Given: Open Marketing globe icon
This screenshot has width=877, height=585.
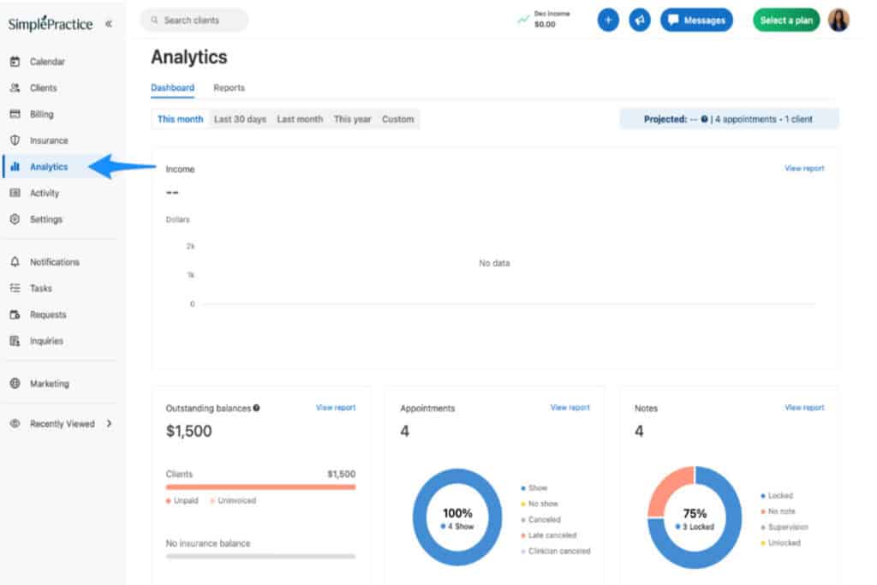Looking at the screenshot, I should 15,384.
